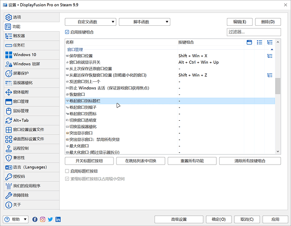Screen dimensions: 291x226
Task: Click the 编辑(E) button
Action: [239, 22]
